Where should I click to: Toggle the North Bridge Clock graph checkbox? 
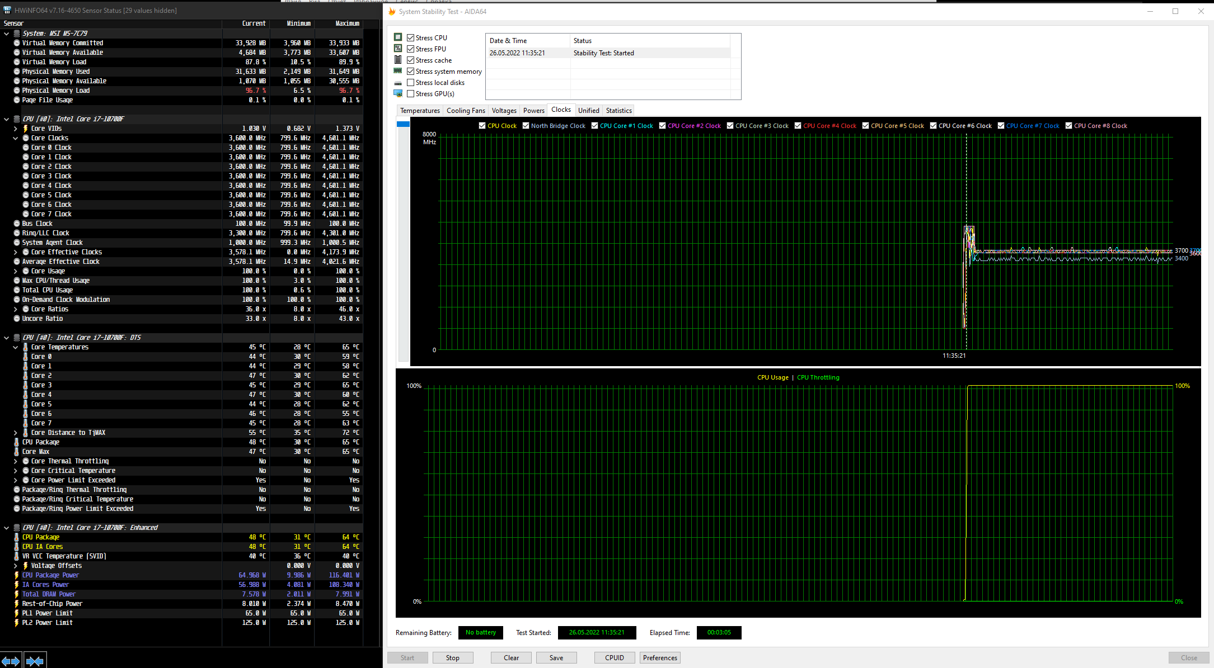click(526, 126)
